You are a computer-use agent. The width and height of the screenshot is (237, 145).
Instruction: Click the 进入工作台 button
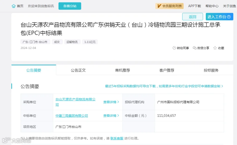click(x=219, y=17)
